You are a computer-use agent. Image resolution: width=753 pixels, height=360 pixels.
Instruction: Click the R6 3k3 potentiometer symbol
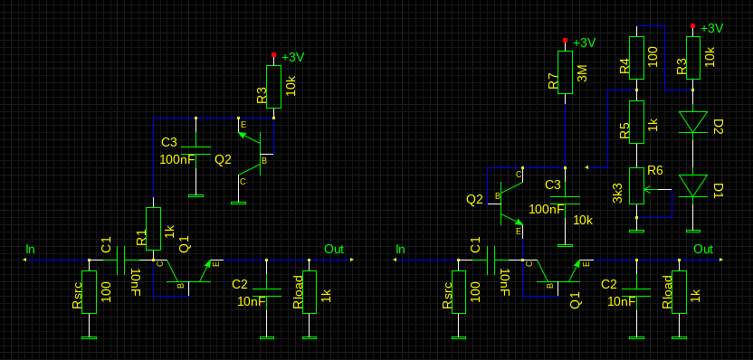[x=637, y=185]
